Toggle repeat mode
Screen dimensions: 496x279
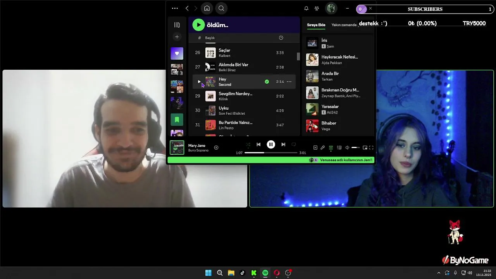[x=294, y=145]
